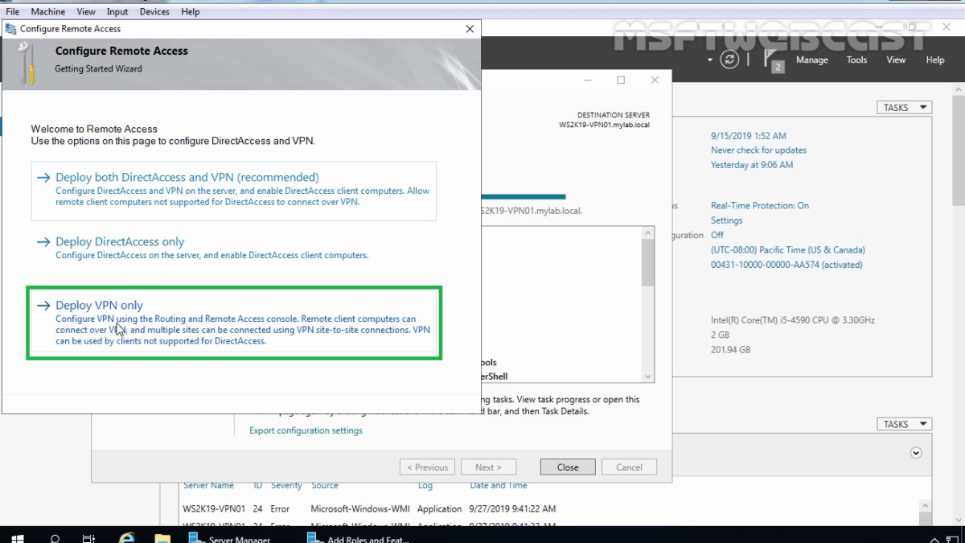This screenshot has height=543, width=965.
Task: Click the Off configuration link
Action: tap(717, 235)
